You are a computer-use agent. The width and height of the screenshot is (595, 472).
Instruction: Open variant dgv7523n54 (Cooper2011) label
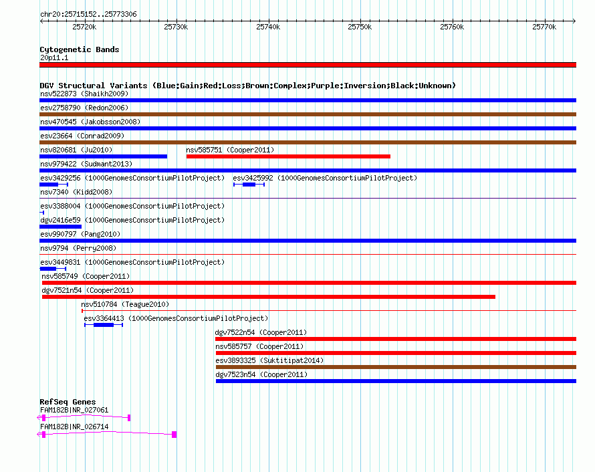coord(261,374)
